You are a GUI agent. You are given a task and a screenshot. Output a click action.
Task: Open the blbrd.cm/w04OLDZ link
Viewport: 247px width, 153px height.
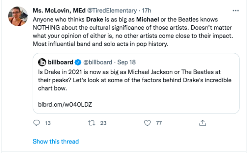[65, 104]
